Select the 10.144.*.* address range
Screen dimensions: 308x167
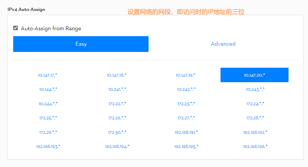(x=48, y=89)
